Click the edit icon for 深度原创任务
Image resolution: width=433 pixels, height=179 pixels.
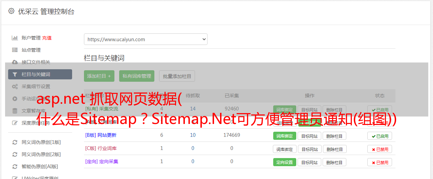(x=15, y=123)
